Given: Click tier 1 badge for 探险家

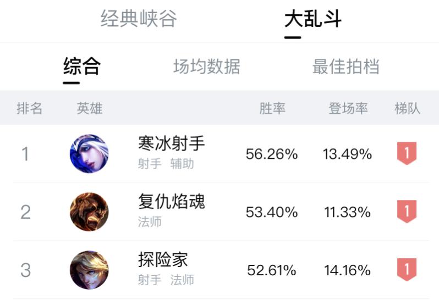Looking at the screenshot, I should tap(407, 270).
